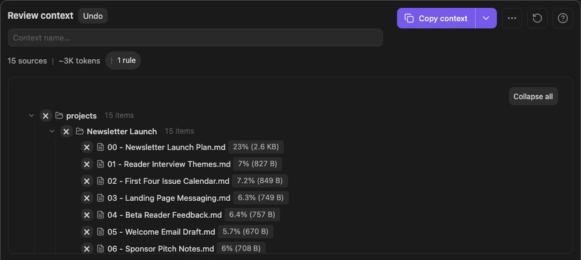Collapse the projects folder chevron

click(31, 115)
